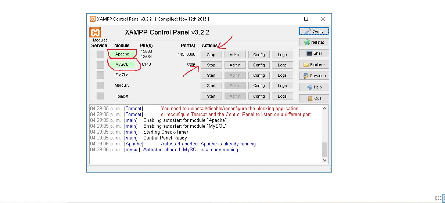The width and height of the screenshot is (445, 203).
Task: Open the Explorer button
Action: (314, 65)
